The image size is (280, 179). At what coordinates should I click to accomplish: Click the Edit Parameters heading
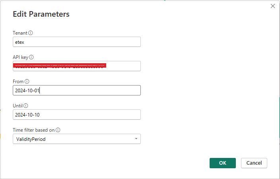point(41,14)
